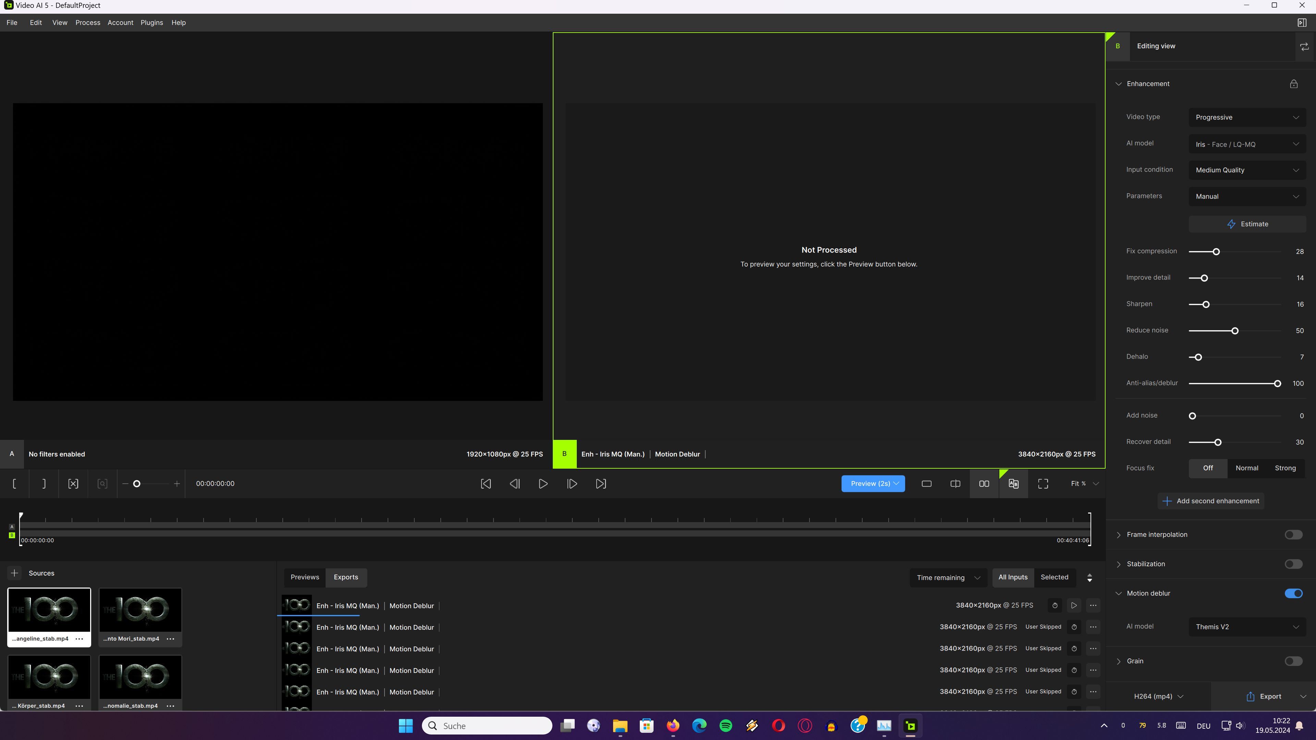Enable the Frame interpolation toggle
Image resolution: width=1316 pixels, height=740 pixels.
(x=1293, y=535)
